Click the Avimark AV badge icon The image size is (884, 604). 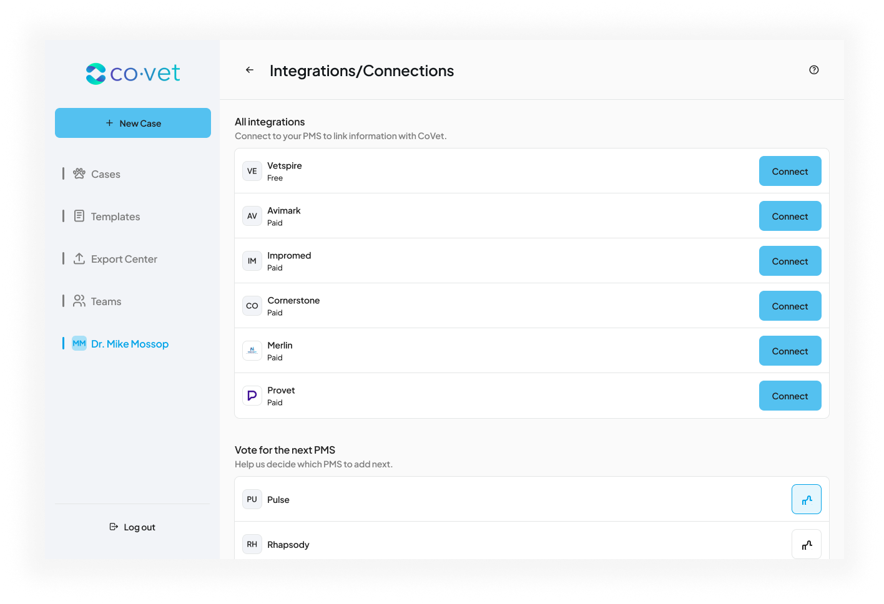coord(252,216)
